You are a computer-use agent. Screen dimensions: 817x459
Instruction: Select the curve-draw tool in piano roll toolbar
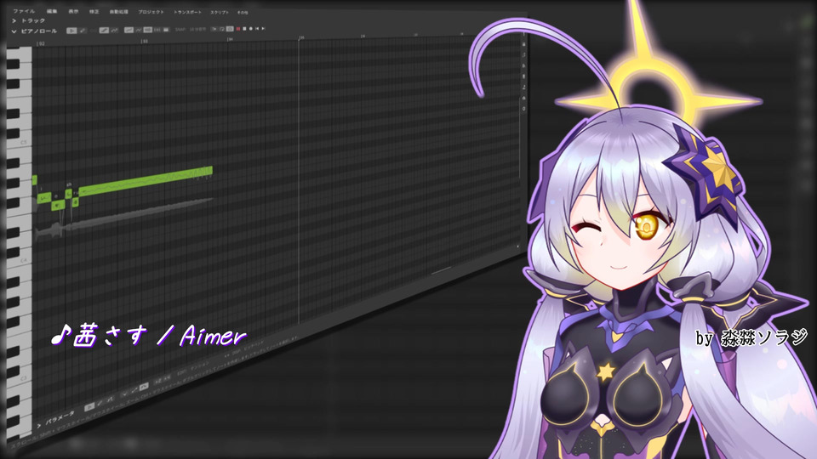click(x=114, y=31)
